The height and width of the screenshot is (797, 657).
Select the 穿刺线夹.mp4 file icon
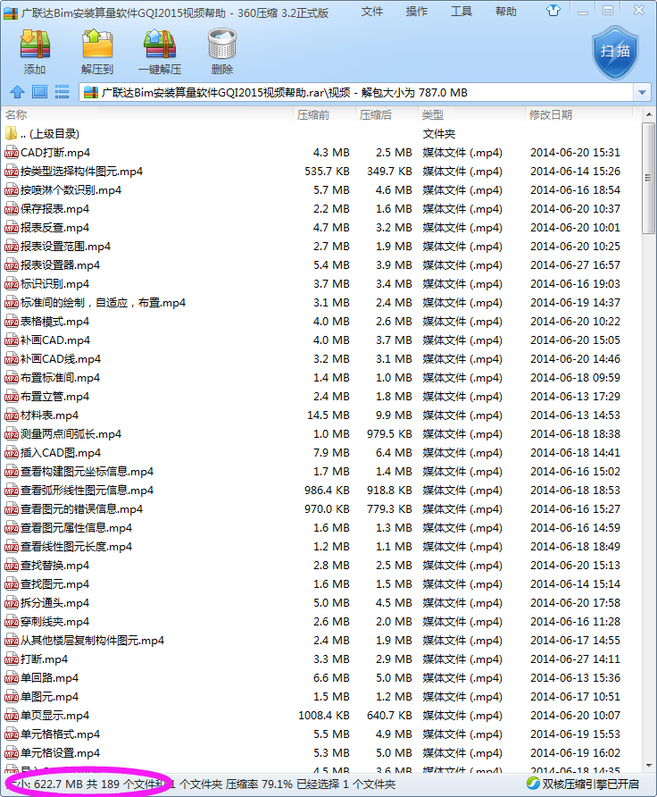pos(12,622)
